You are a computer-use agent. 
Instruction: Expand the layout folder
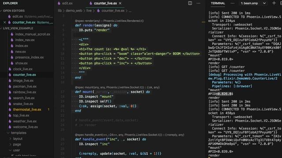[18, 139]
